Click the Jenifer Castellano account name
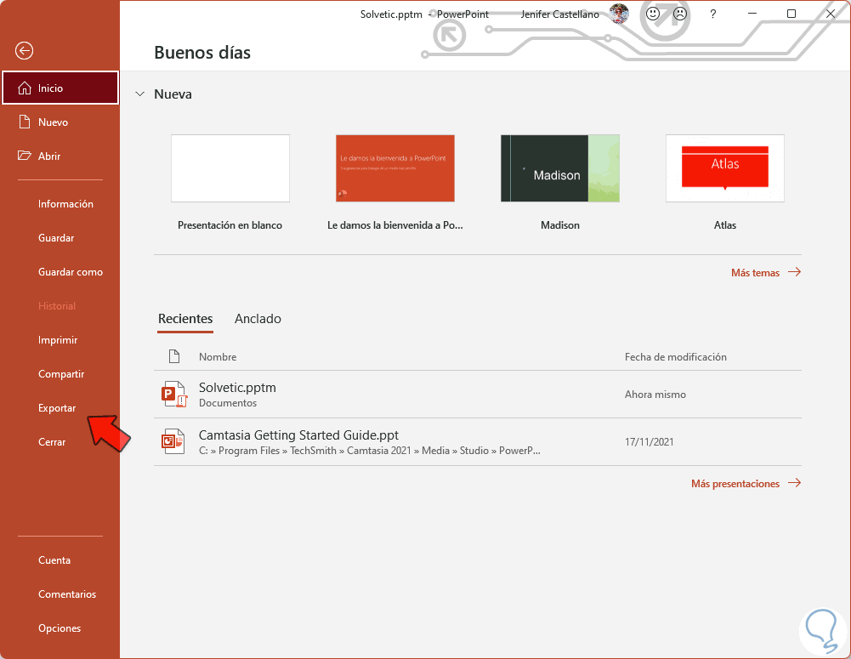The image size is (851, 659). click(560, 14)
